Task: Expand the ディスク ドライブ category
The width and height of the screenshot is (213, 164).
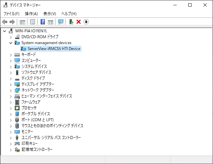Action: (x=11, y=79)
